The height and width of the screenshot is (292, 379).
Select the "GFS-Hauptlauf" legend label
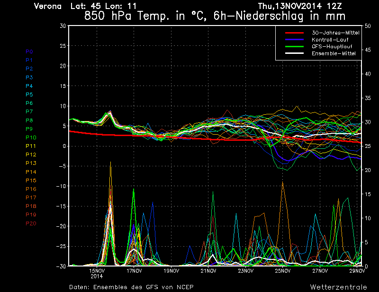[x=332, y=46]
